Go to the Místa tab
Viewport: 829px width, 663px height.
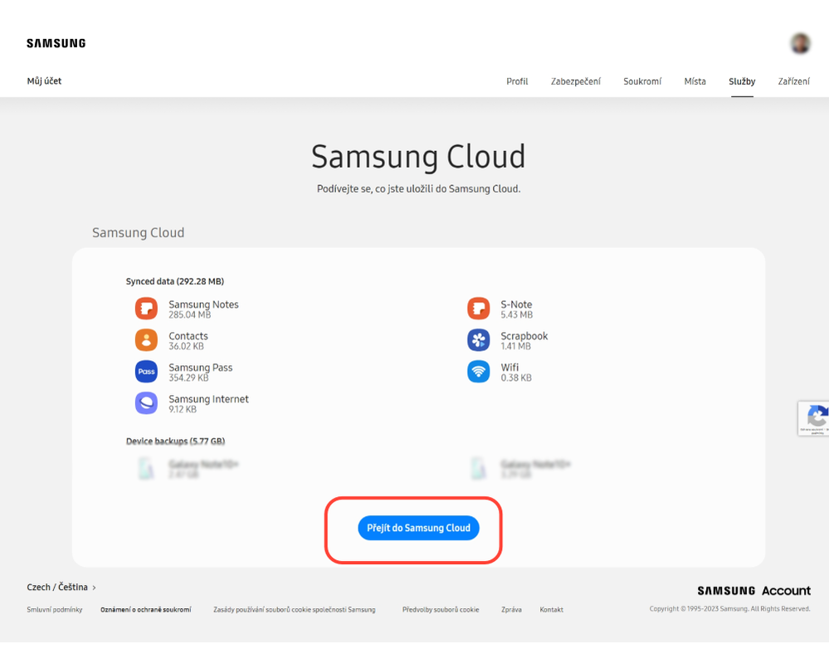coord(695,81)
